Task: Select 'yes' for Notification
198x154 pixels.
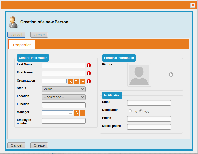Action: [141, 111]
